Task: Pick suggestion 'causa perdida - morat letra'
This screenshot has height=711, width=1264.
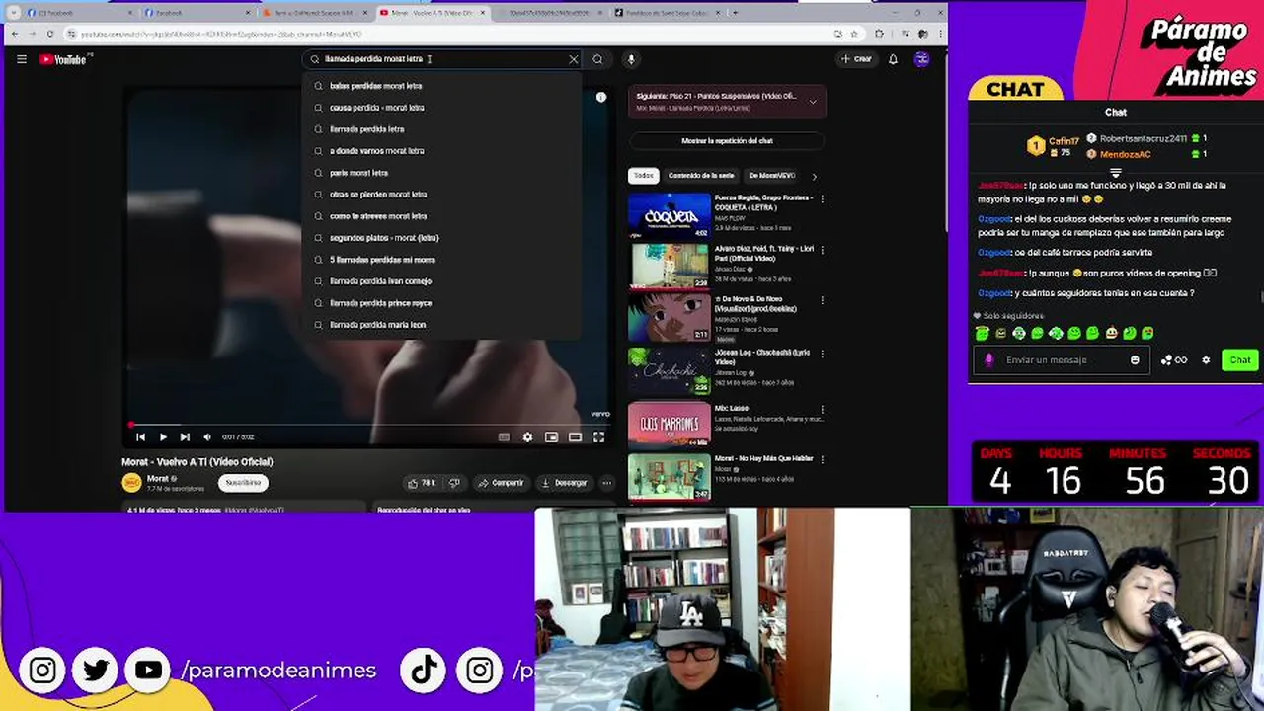Action: 441,108
